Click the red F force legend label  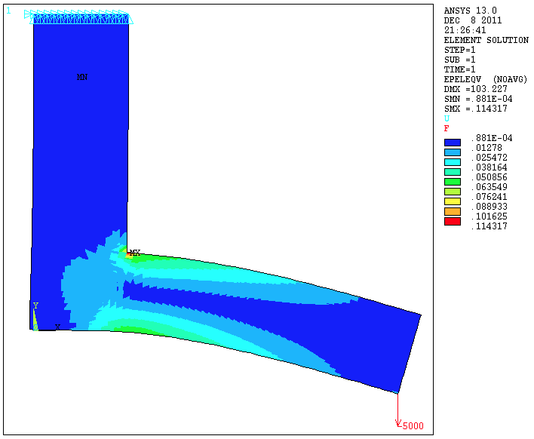point(447,128)
